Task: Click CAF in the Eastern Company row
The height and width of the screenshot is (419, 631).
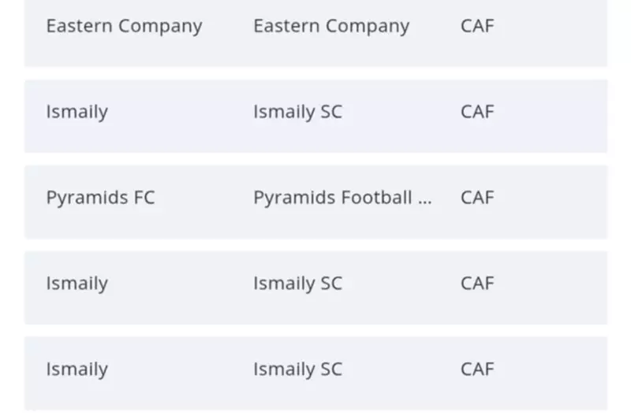Action: coord(477,26)
